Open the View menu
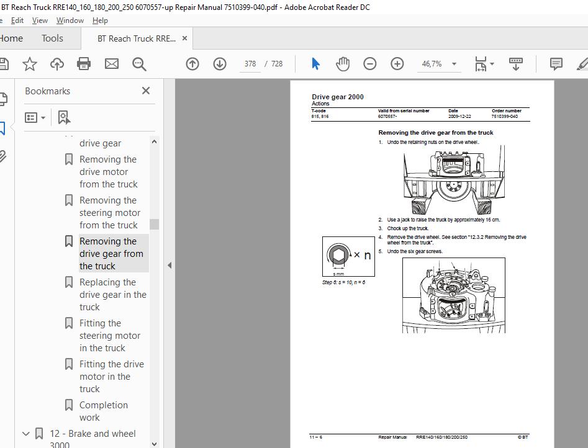588x448 pixels. tap(40, 20)
